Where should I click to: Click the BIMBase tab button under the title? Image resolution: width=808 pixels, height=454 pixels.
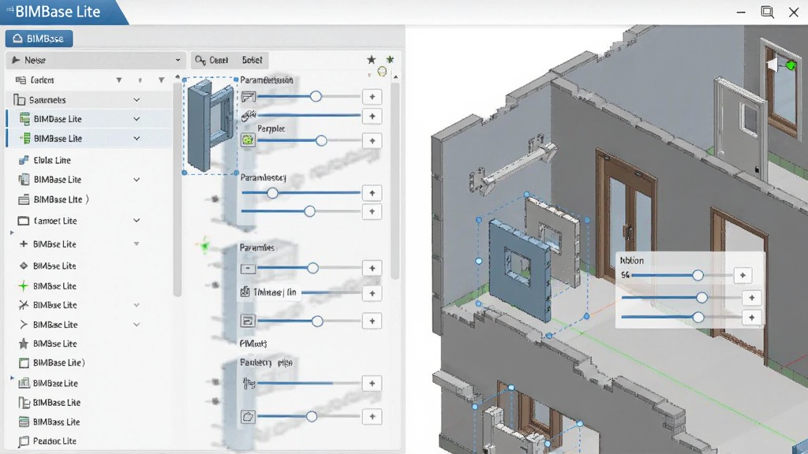click(x=39, y=39)
